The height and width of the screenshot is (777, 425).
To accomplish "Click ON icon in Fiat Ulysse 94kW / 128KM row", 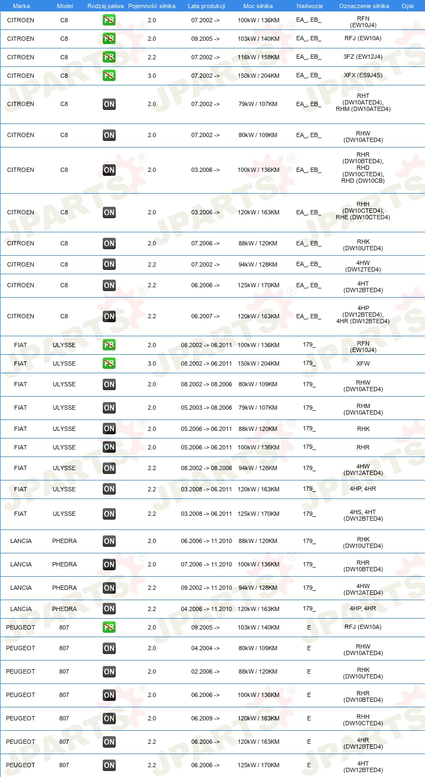I will click(x=109, y=468).
